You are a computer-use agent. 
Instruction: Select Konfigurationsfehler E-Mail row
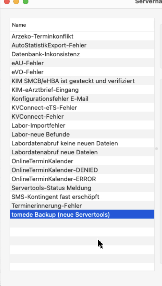[x=82, y=99]
